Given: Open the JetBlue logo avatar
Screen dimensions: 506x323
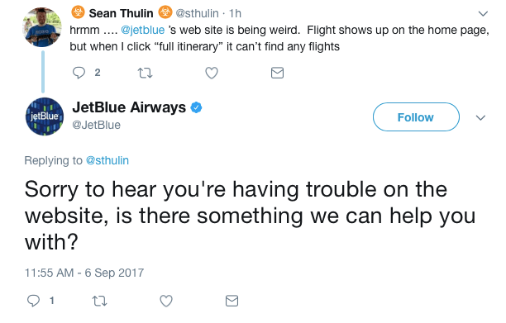Looking at the screenshot, I should (x=45, y=116).
